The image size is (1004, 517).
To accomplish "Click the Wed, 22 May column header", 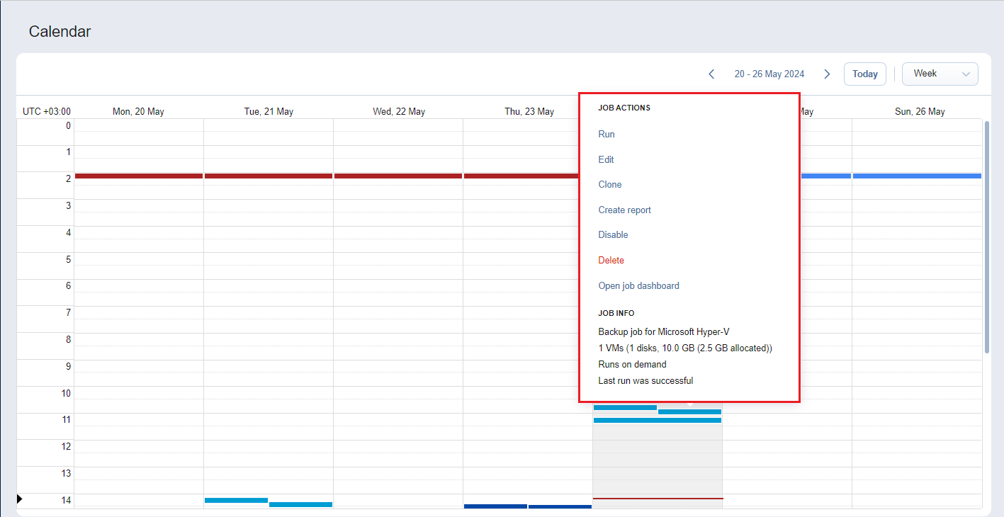I will [398, 112].
